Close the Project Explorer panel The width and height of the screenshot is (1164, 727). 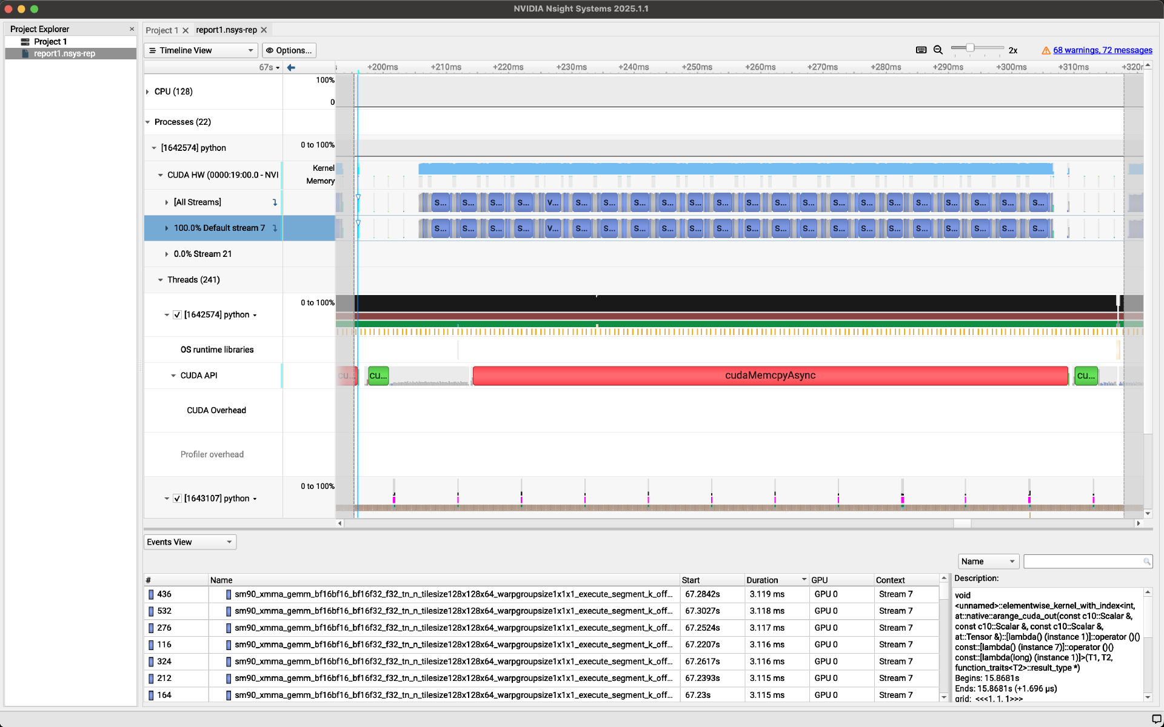(x=132, y=29)
